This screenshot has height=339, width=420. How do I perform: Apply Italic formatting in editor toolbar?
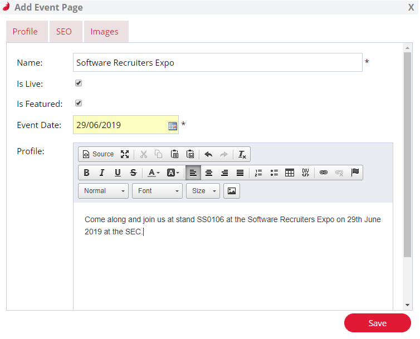(x=102, y=173)
